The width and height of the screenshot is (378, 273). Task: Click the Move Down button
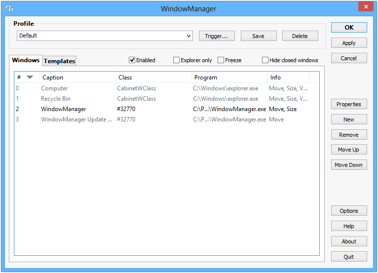(x=349, y=165)
